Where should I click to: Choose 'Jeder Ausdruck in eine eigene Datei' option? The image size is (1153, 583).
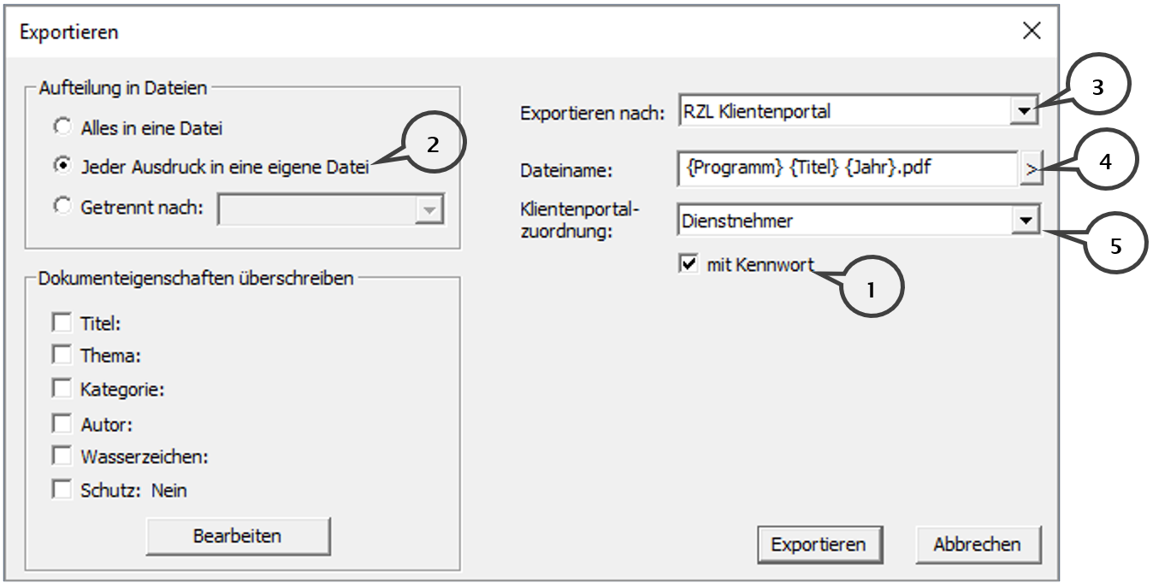click(62, 168)
